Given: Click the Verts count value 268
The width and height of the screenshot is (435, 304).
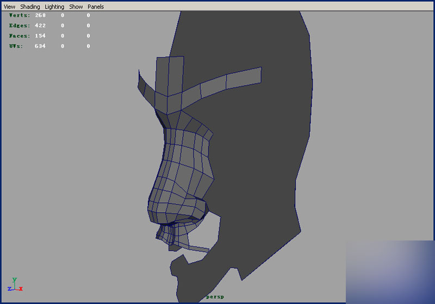Looking at the screenshot, I should 40,16.
